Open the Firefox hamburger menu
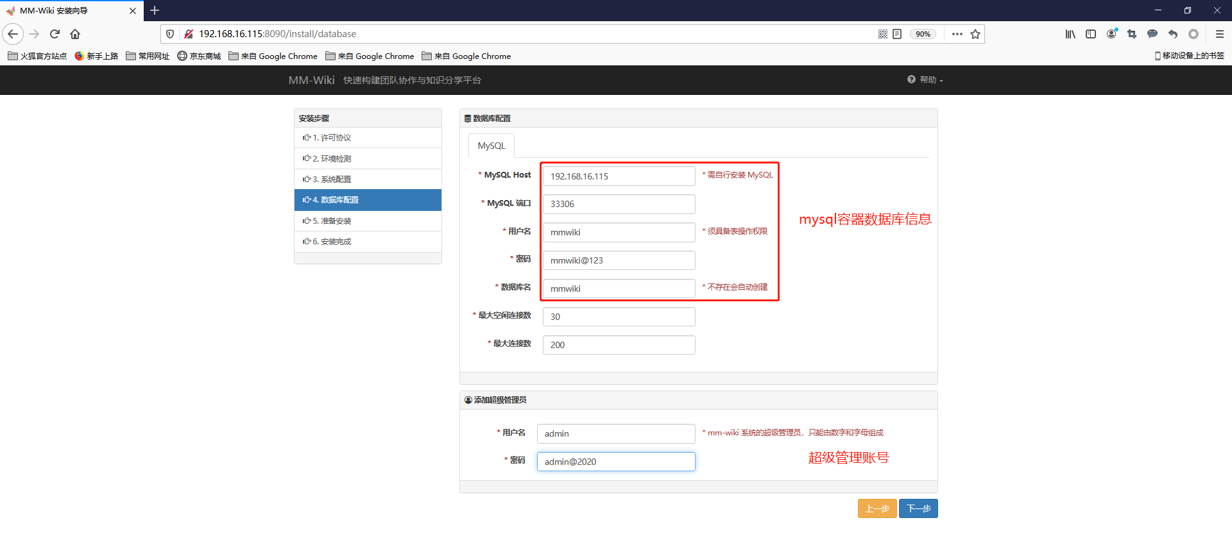 pyautogui.click(x=1220, y=34)
